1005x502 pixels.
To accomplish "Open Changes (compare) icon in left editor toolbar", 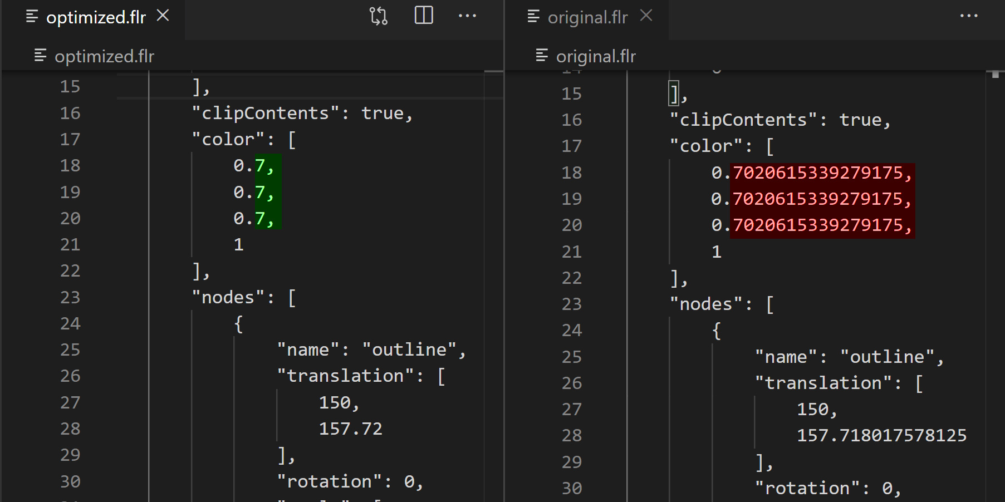I will point(379,16).
